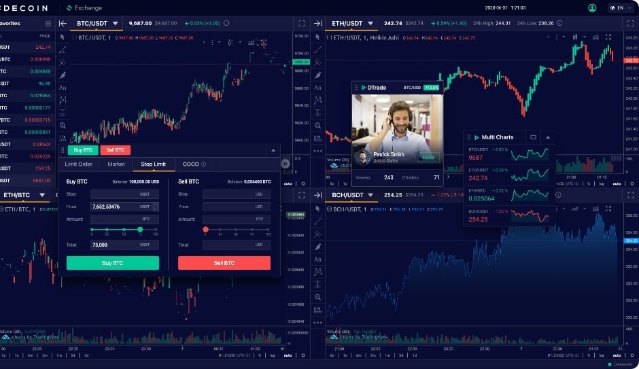639x369 pixels.
Task: Toggle auto scale on the BCH/USDT chart
Action: click(617, 355)
